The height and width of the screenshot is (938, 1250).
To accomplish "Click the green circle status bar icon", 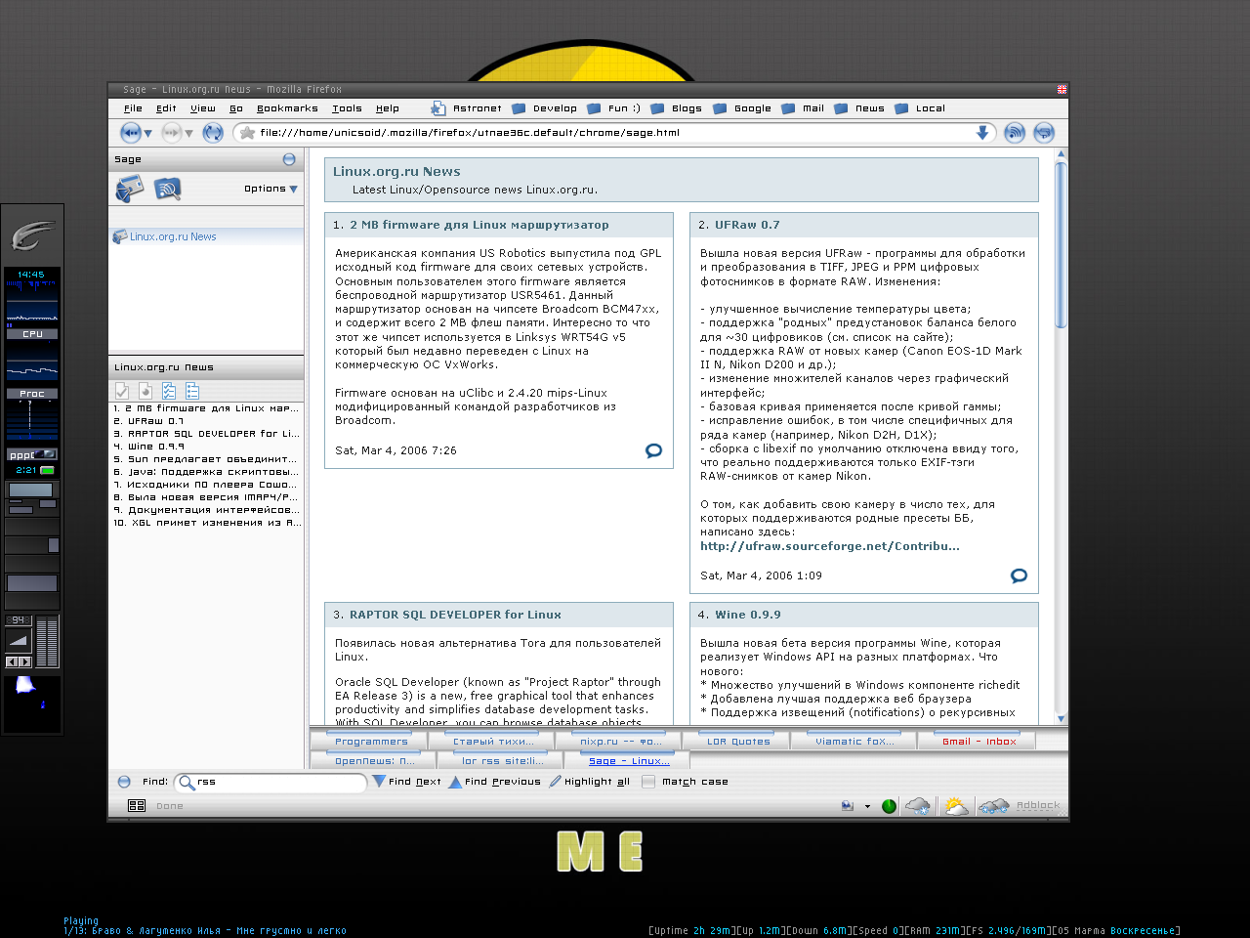I will 889,806.
